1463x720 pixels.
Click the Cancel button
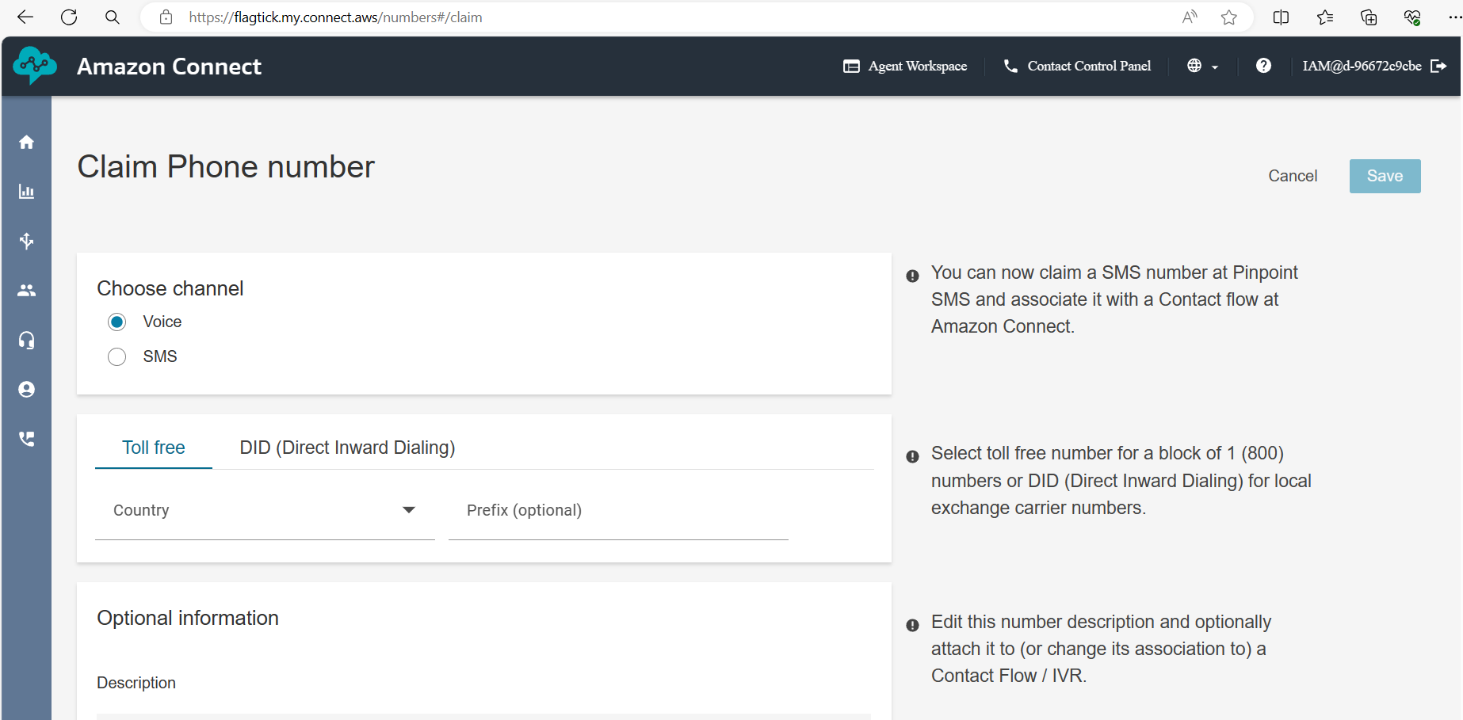click(1292, 176)
